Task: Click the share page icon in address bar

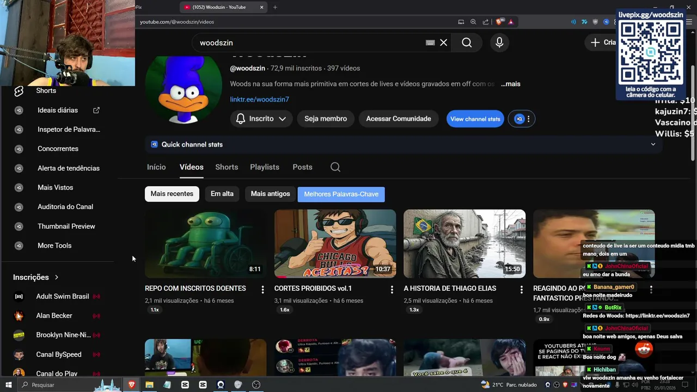Action: [x=485, y=22]
